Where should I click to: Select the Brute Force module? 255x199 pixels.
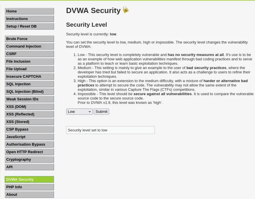pos(29,39)
